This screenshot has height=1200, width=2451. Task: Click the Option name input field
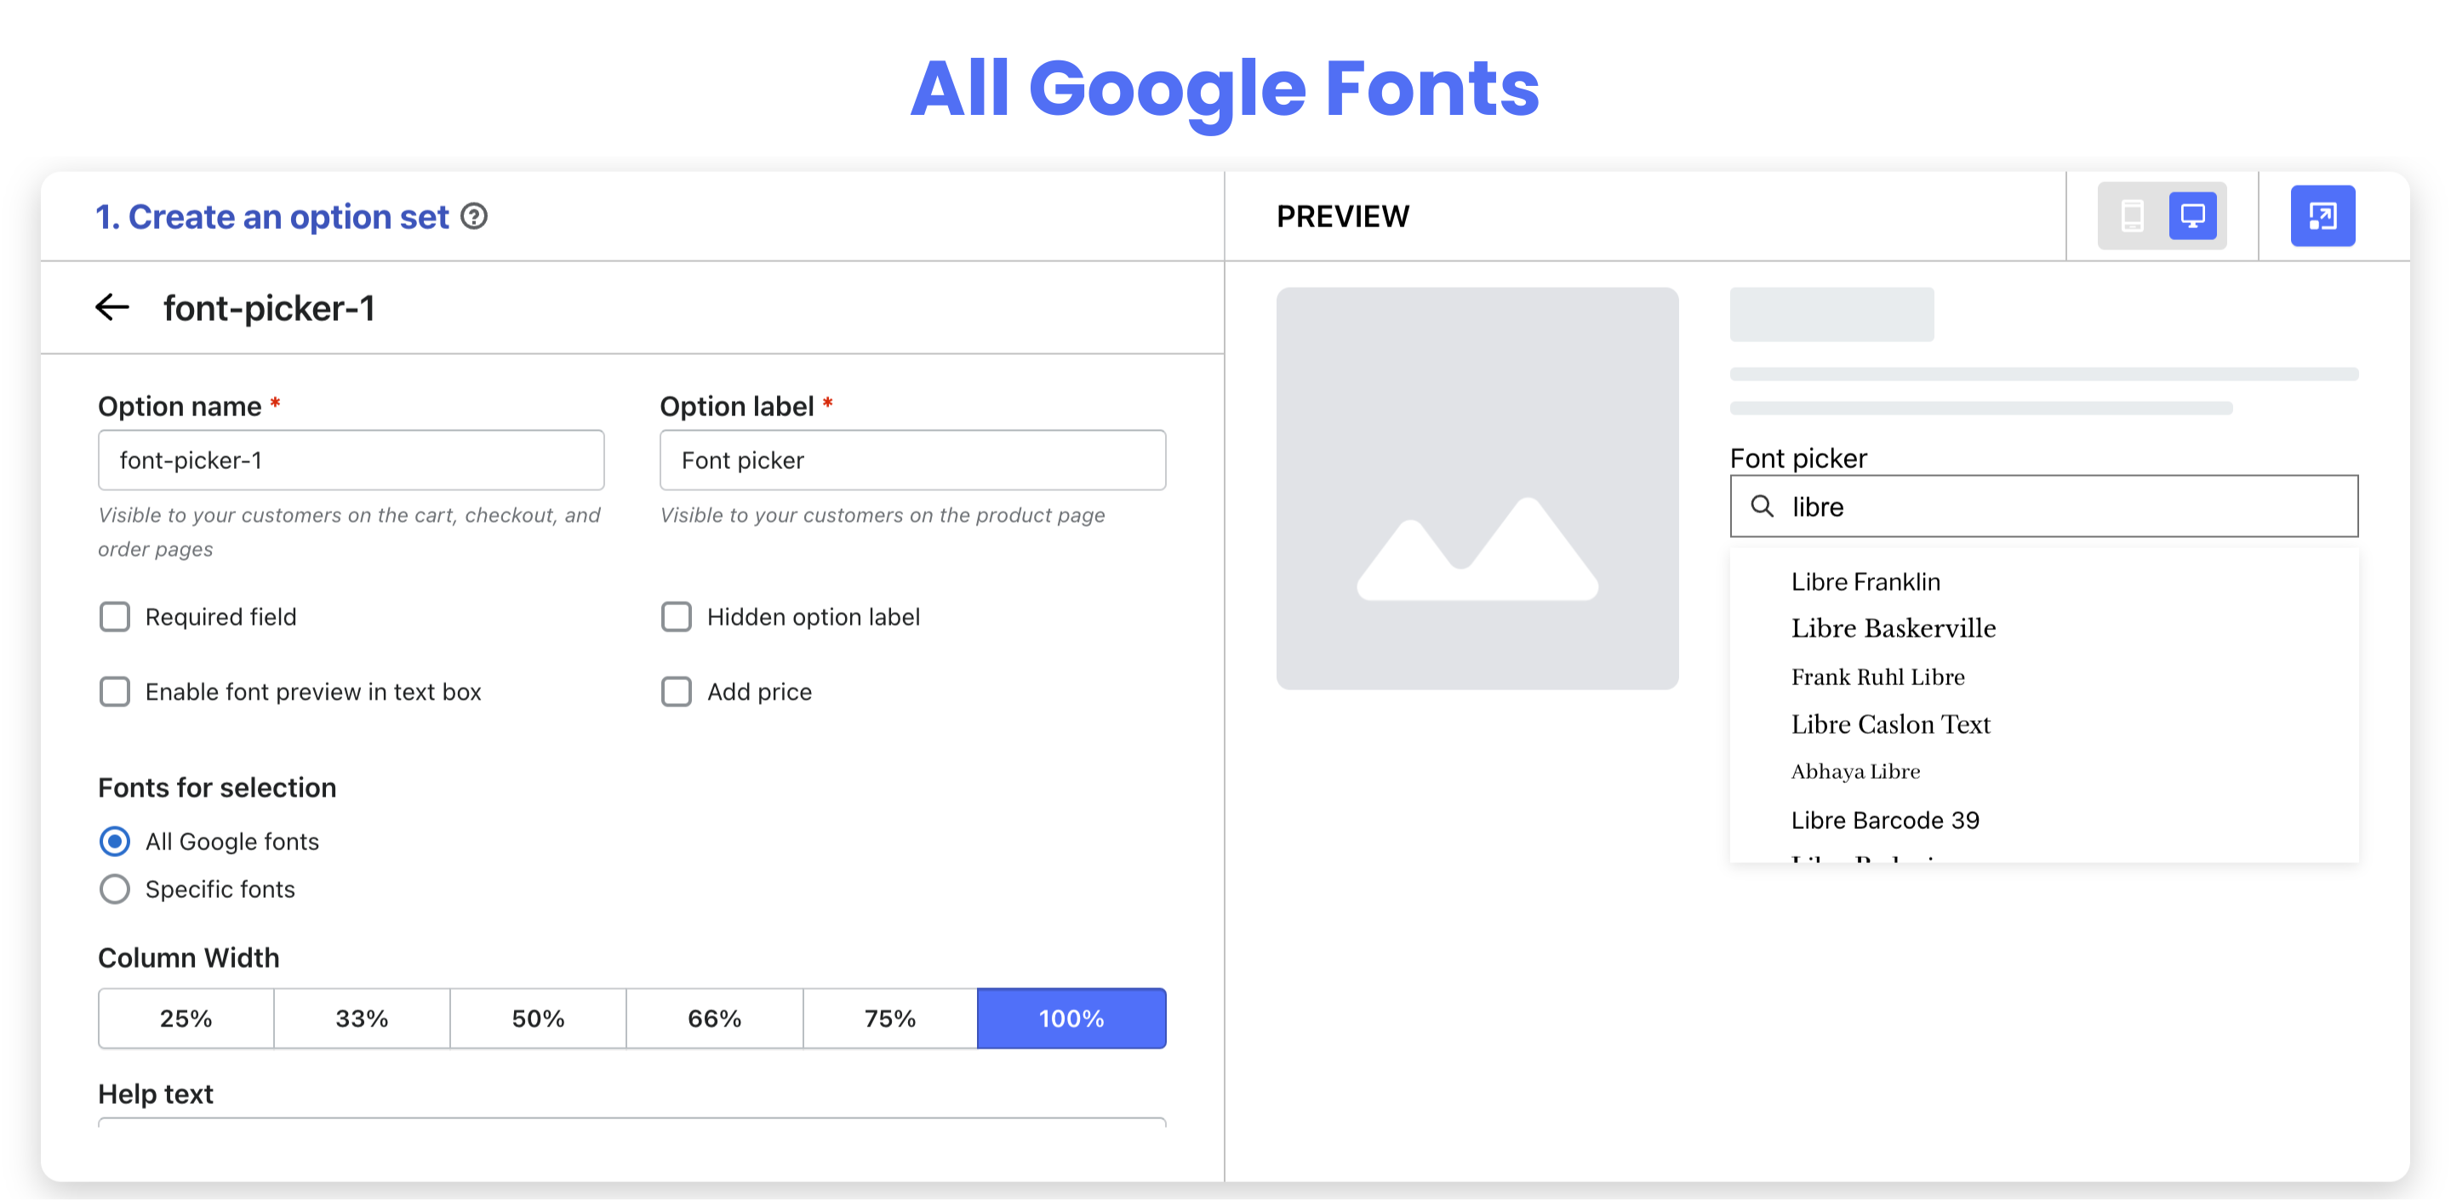coord(351,460)
